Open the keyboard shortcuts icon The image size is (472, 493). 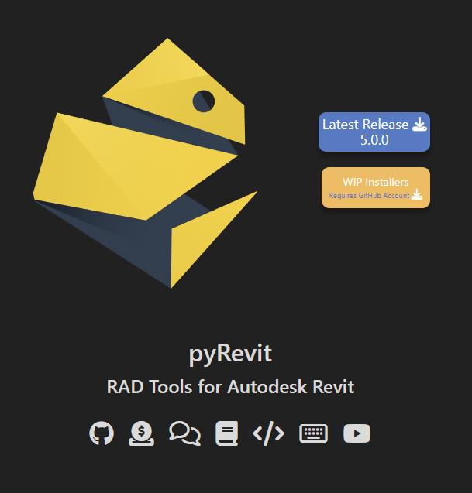[x=314, y=433]
